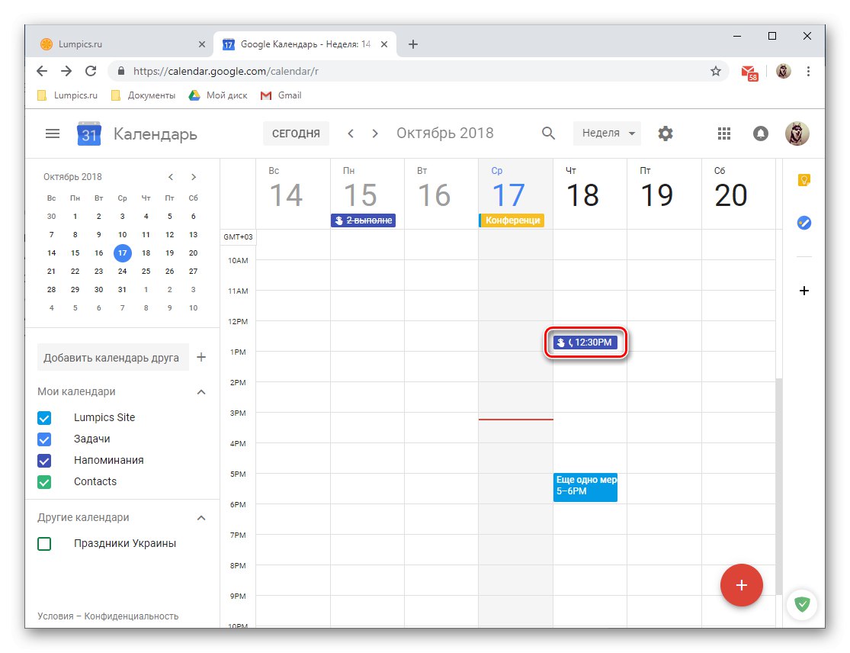Click the Октябрь 2018 heading

[x=444, y=133]
